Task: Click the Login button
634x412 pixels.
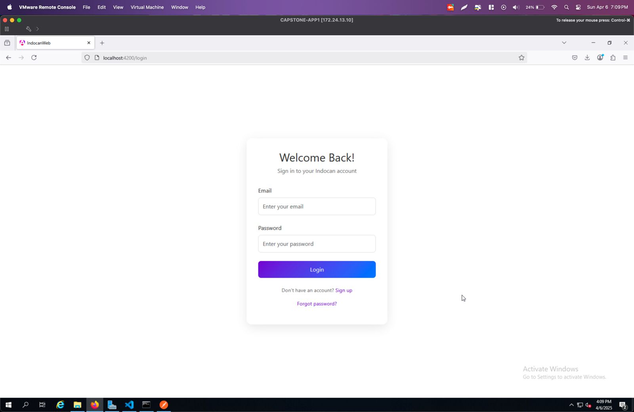Action: pyautogui.click(x=317, y=270)
